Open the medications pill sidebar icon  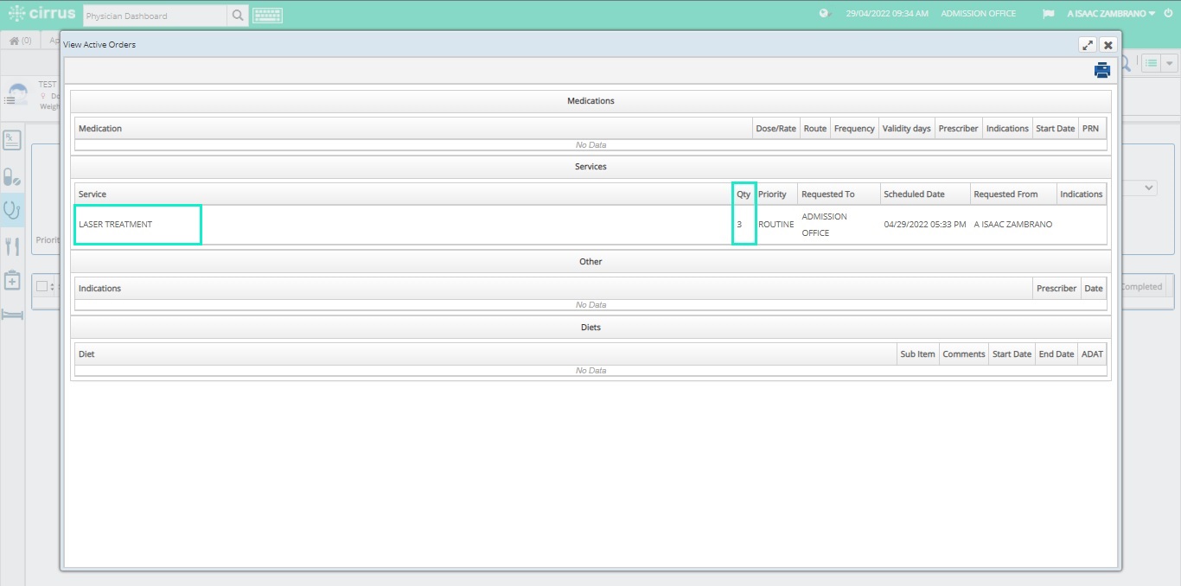coord(12,177)
